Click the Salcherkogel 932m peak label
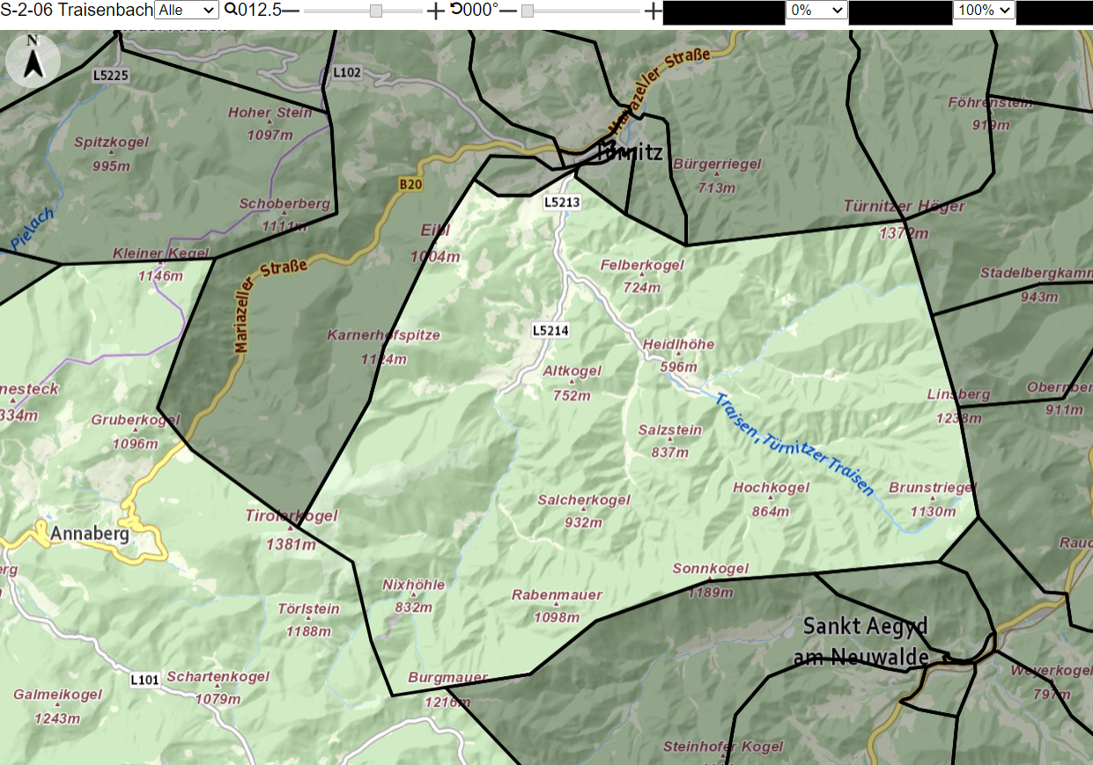 click(584, 511)
